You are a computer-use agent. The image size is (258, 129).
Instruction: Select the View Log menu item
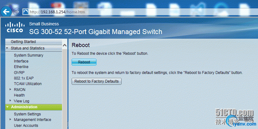pos(21,101)
